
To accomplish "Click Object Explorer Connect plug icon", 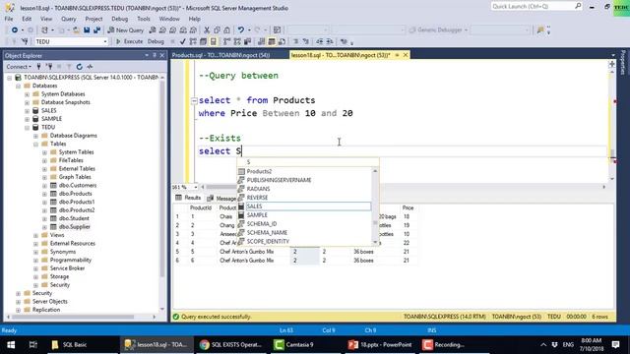I will point(38,67).
